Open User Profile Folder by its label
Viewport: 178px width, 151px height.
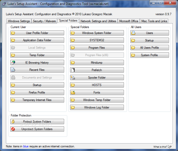[x=37, y=33]
